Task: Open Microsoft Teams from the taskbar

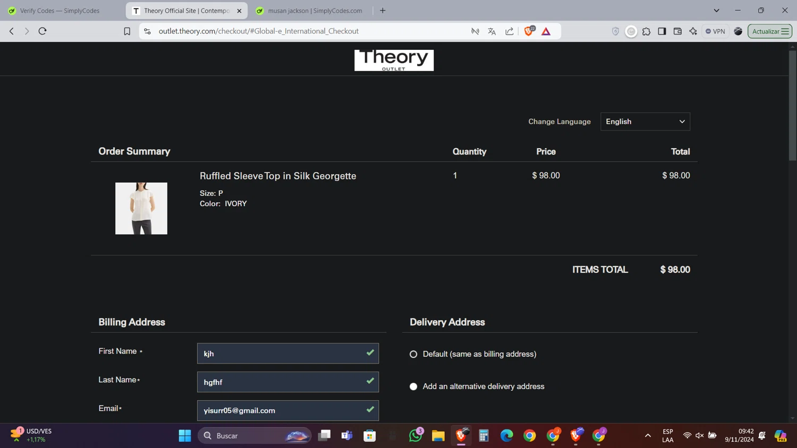Action: 347,436
